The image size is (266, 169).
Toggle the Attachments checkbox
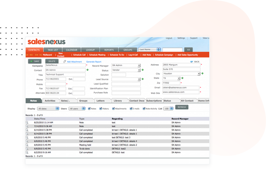point(113,109)
